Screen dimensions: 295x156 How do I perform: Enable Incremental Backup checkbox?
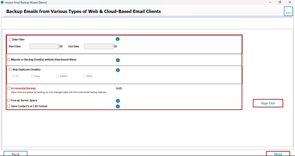click(9, 88)
